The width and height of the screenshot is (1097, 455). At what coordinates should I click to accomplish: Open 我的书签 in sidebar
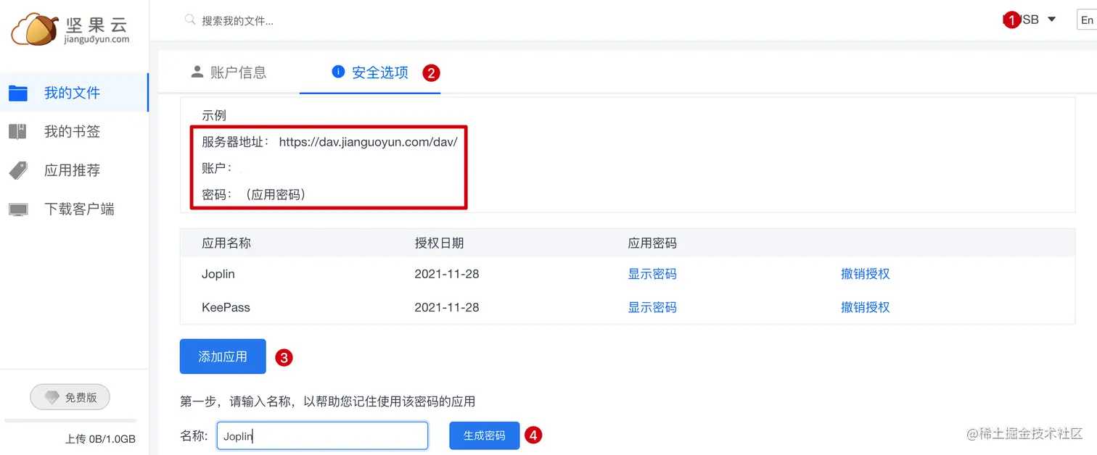point(74,131)
